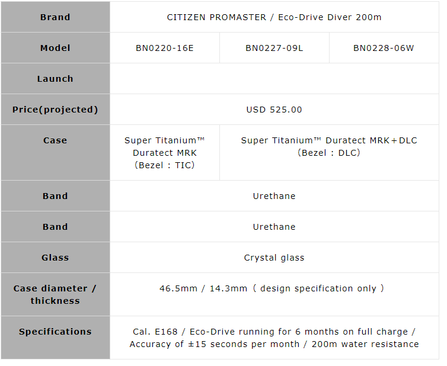Click the Launch row header
447x366 pixels.
pos(55,79)
